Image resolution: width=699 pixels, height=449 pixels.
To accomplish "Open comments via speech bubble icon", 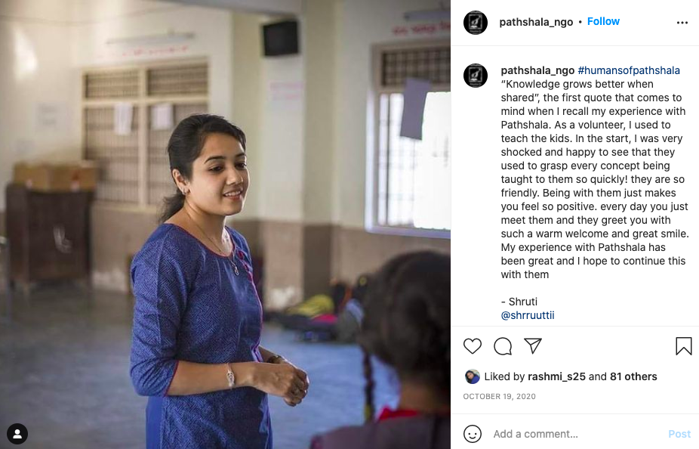I will (x=503, y=346).
